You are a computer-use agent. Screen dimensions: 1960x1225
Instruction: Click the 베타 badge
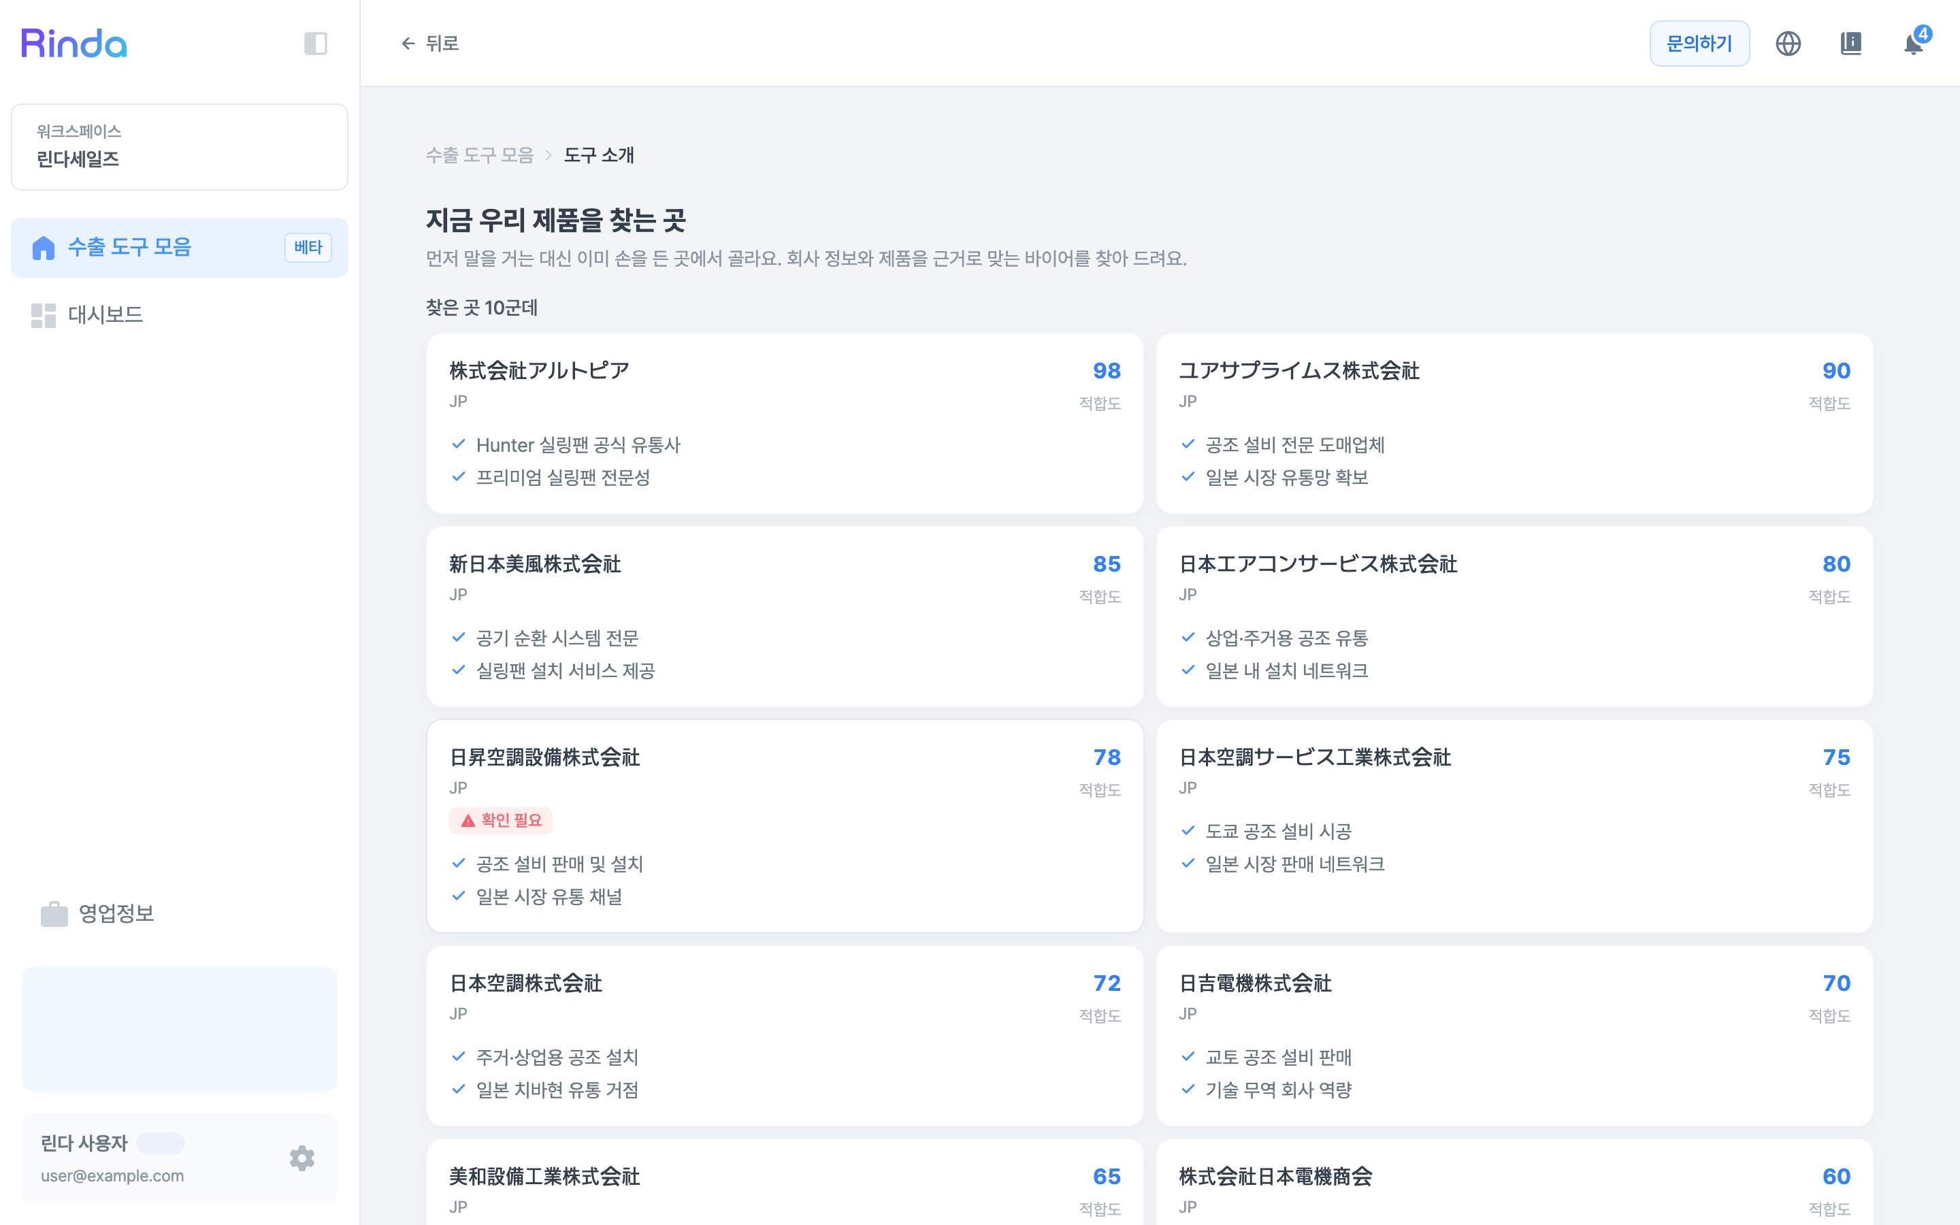pos(308,248)
